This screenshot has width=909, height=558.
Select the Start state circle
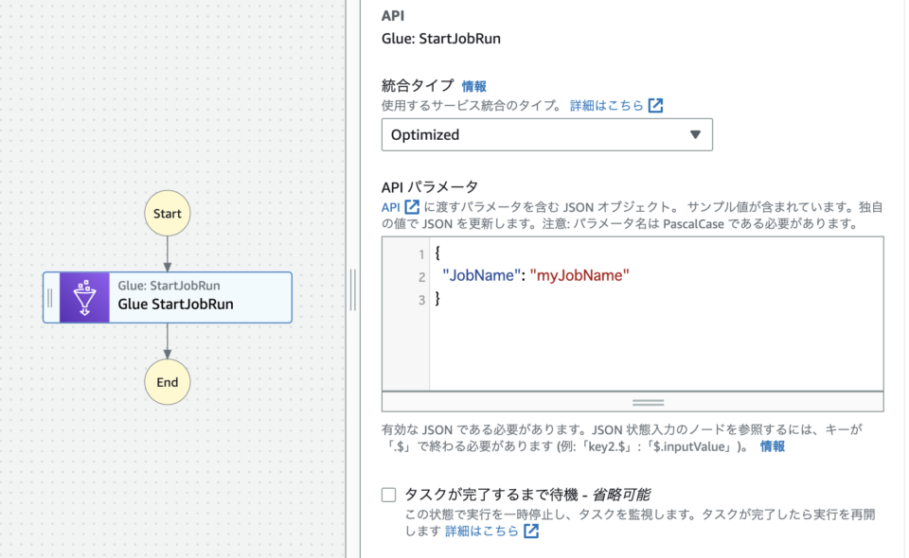coord(167,213)
